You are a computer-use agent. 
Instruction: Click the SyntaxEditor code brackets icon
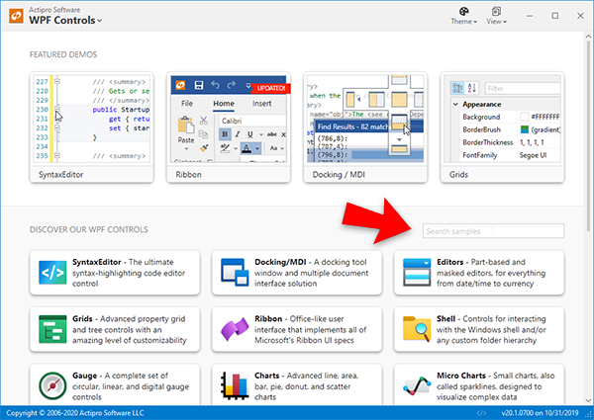coord(52,272)
